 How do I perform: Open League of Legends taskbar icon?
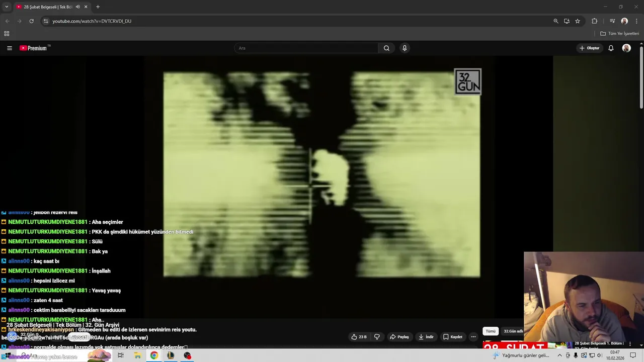tap(171, 355)
